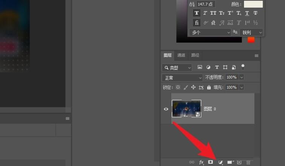Apply Superscript text style
The height and width of the screenshot is (166, 285).
(230, 13)
